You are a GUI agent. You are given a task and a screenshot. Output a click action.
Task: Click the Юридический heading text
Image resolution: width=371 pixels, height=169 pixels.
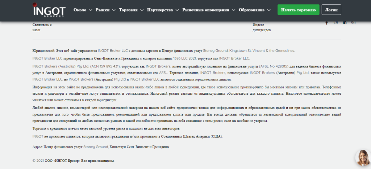click(x=44, y=50)
